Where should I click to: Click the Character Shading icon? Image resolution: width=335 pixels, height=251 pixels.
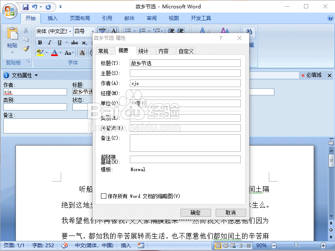(x=82, y=53)
